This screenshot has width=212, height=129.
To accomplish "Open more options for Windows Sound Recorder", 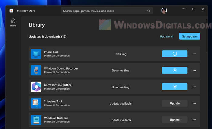I will 194,70.
